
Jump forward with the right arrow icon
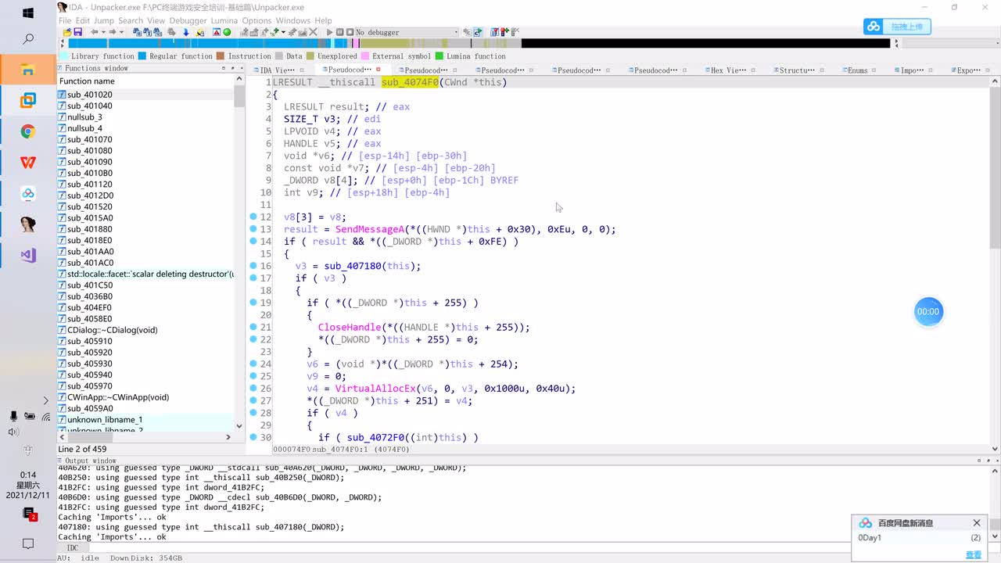point(113,32)
